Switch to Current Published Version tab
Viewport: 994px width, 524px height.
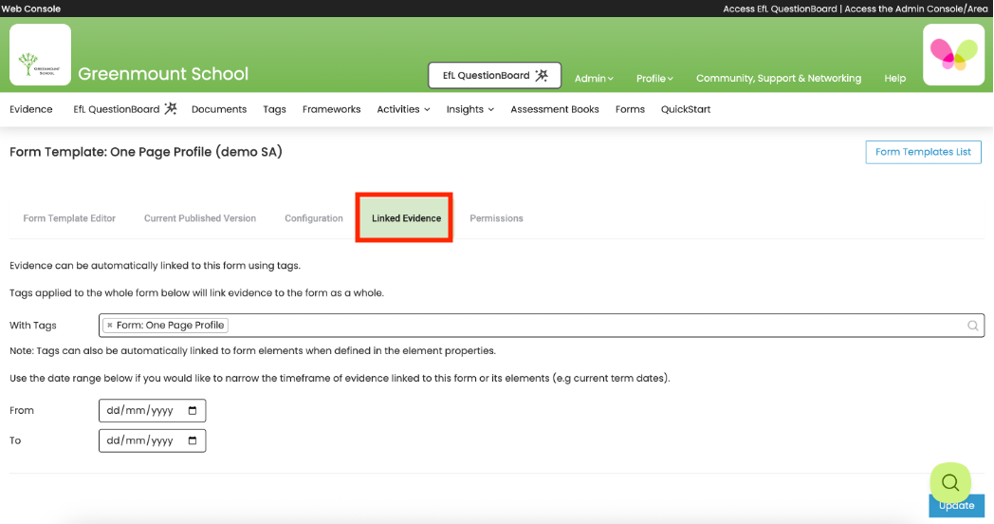[x=200, y=218]
